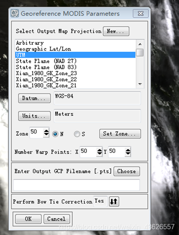The height and width of the screenshot is (235, 179).
Task: Open the Set Zone dialog
Action: (x=120, y=134)
